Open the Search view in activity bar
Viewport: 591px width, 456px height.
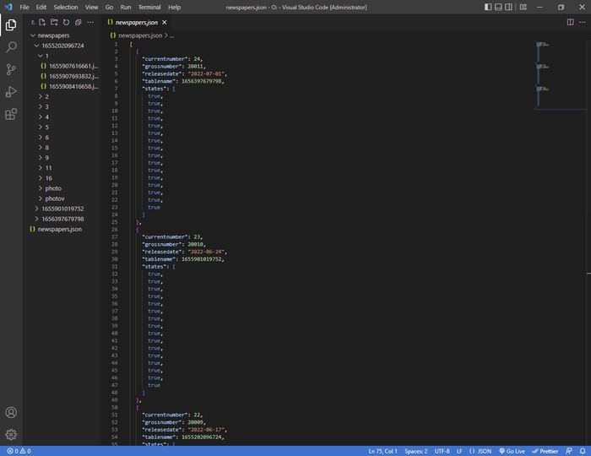point(11,47)
